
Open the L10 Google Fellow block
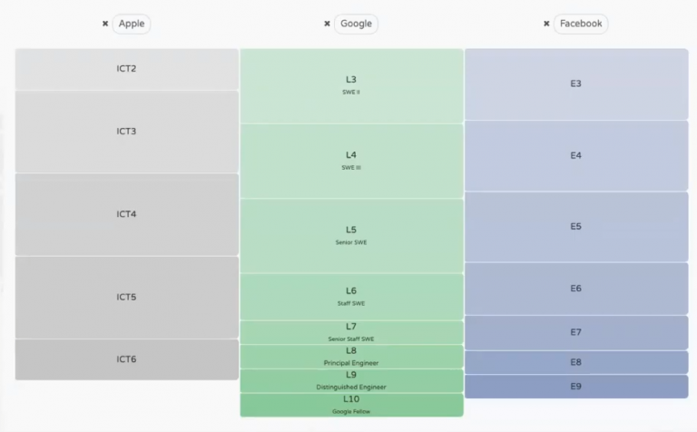(x=351, y=405)
